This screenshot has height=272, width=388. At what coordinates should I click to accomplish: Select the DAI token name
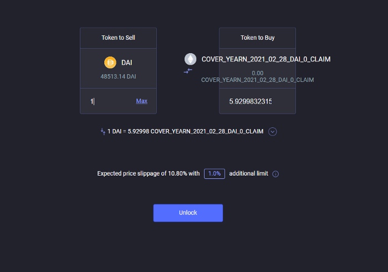pyautogui.click(x=127, y=63)
